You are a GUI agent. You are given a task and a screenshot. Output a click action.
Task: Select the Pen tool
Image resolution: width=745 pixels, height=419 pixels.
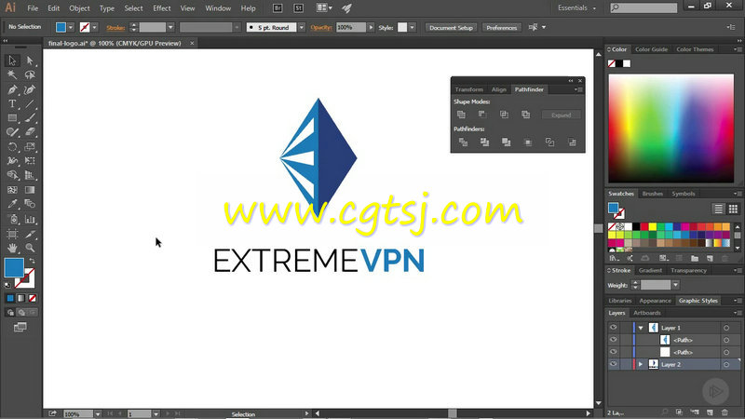(x=12, y=89)
